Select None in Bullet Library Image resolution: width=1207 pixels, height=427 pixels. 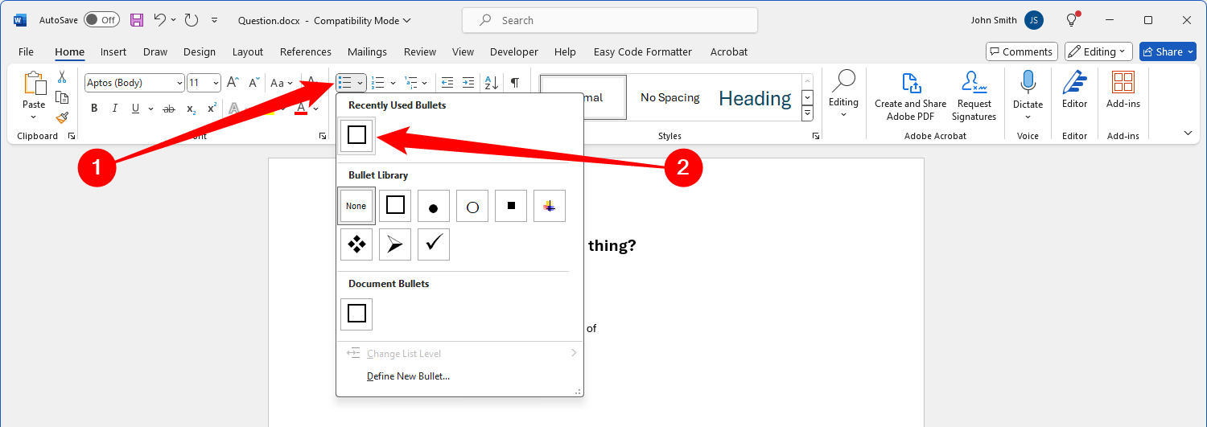[x=356, y=206]
